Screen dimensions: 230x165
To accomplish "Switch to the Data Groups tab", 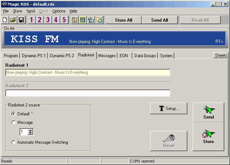I will point(145,56).
